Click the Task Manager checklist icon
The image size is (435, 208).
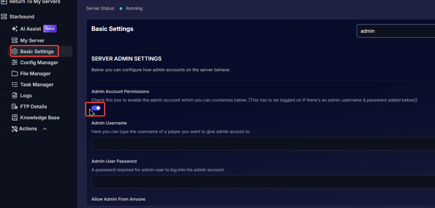coord(14,84)
